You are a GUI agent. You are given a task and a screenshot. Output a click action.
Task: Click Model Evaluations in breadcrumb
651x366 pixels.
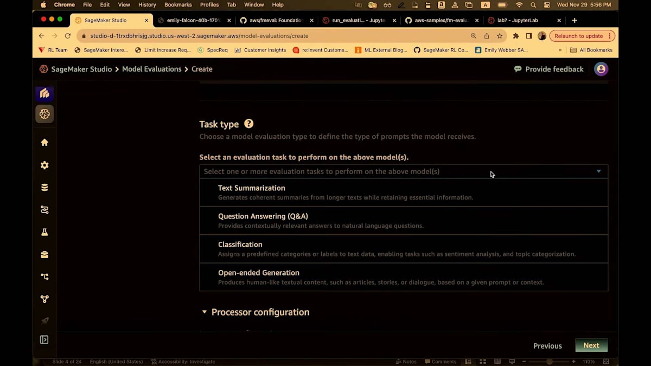152,69
